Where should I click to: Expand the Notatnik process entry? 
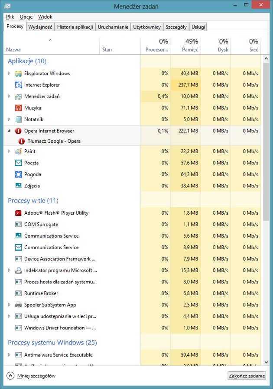coord(9,119)
